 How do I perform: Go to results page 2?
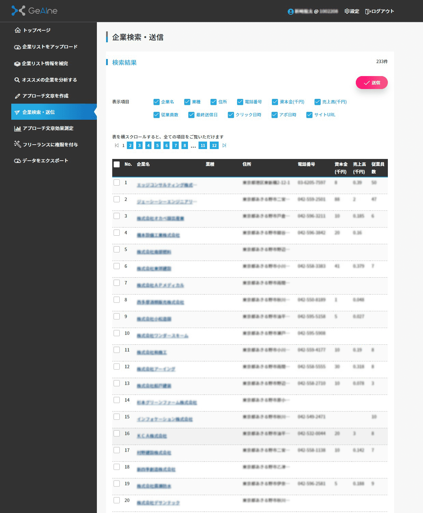[x=130, y=146]
